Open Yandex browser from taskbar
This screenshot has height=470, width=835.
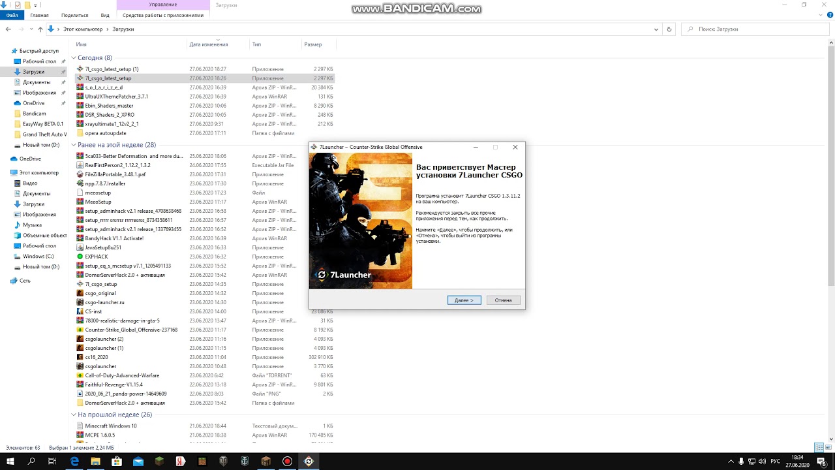(181, 461)
